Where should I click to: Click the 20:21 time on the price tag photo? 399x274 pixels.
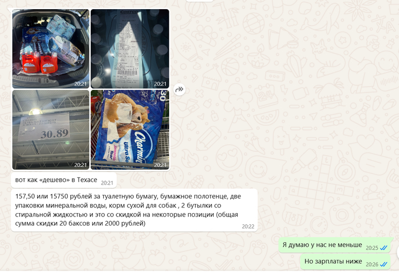pyautogui.click(x=80, y=165)
